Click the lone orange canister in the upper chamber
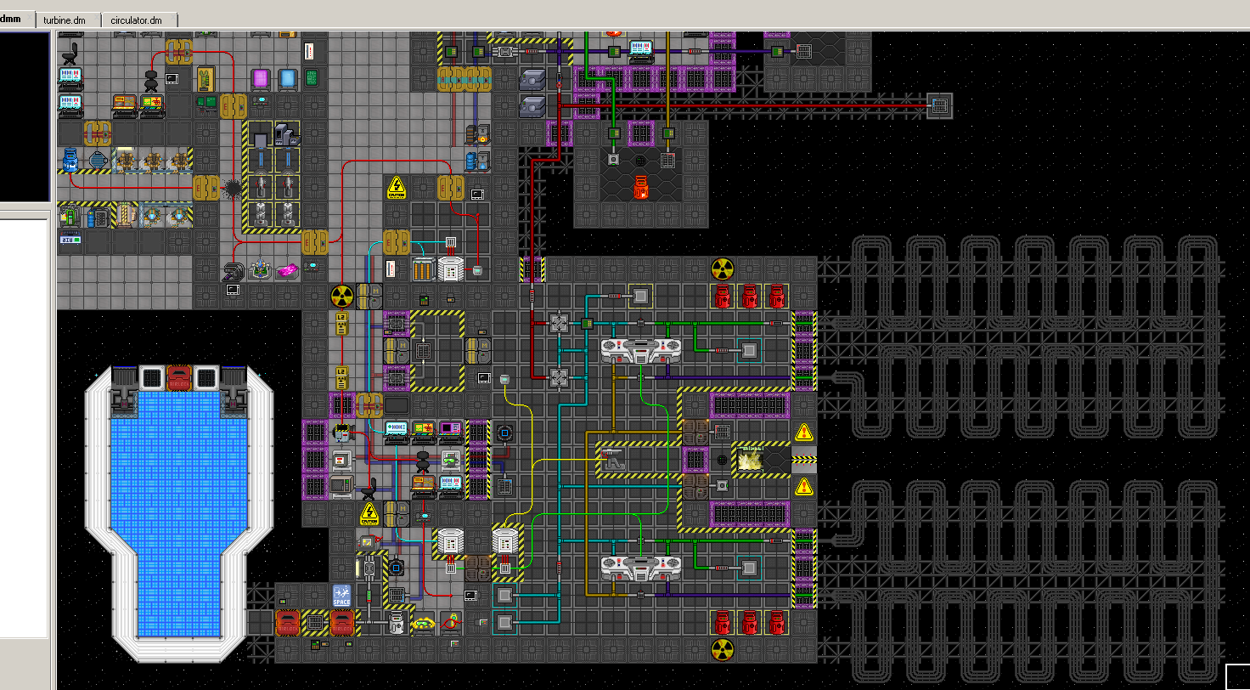 (x=641, y=188)
